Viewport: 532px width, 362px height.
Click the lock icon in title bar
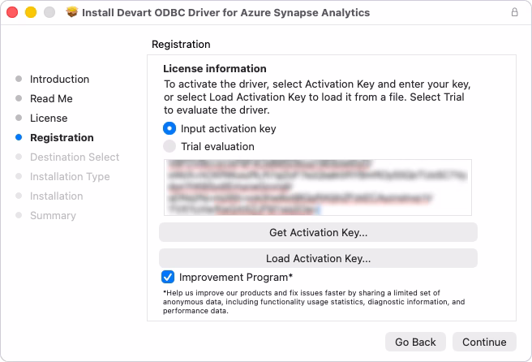[x=514, y=12]
